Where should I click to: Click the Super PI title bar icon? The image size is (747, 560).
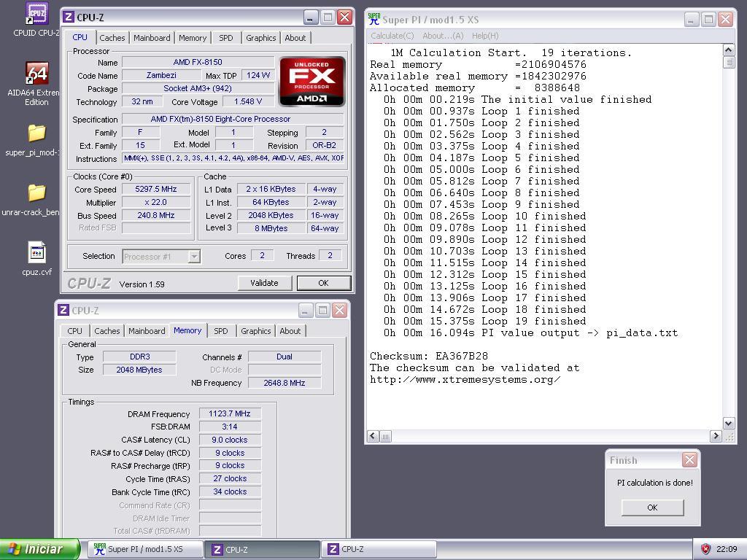coord(374,19)
